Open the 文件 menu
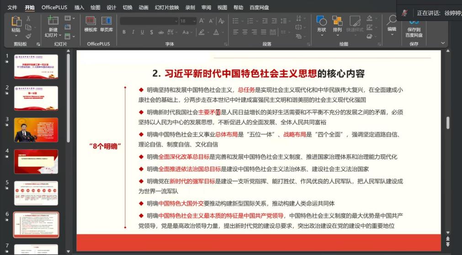This screenshot has height=255, width=462. 12,7
